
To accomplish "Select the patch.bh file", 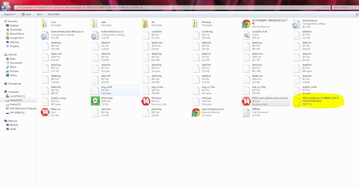I will [115, 112].
